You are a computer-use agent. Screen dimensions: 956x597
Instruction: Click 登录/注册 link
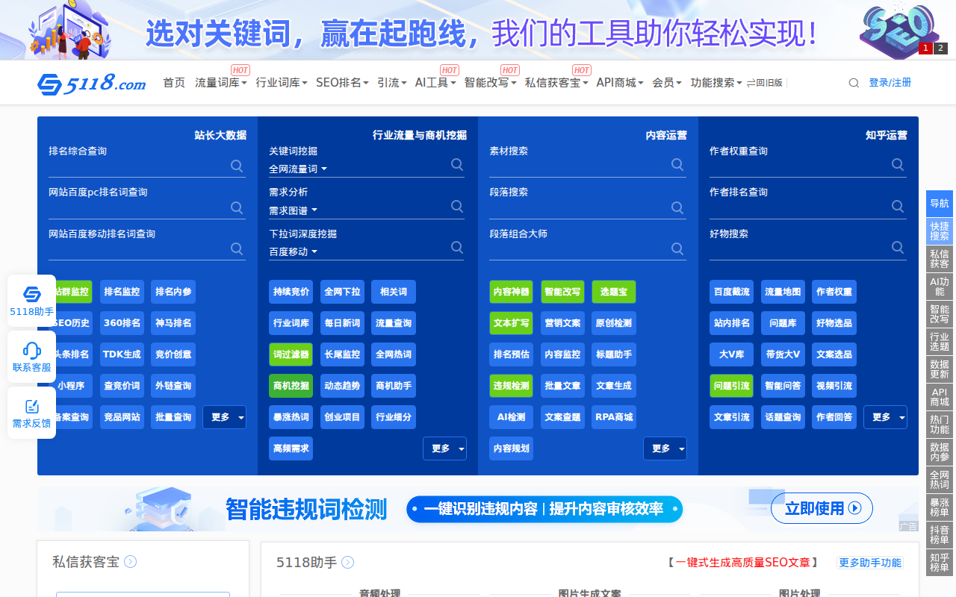890,83
